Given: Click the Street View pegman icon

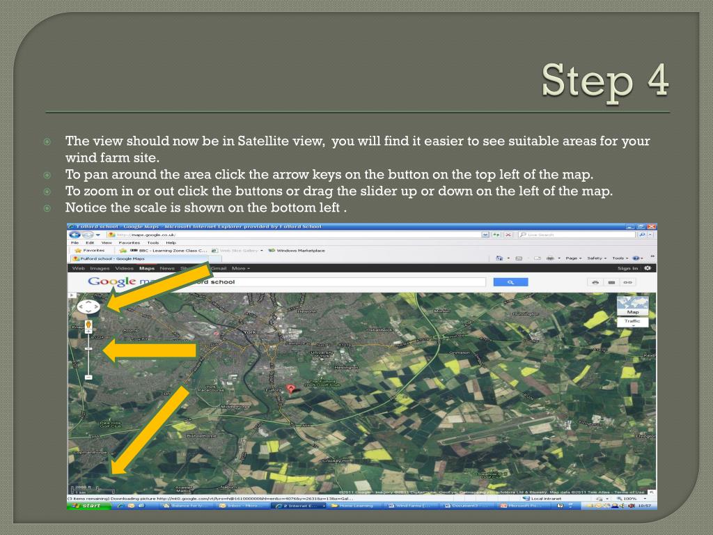Looking at the screenshot, I should coord(88,325).
